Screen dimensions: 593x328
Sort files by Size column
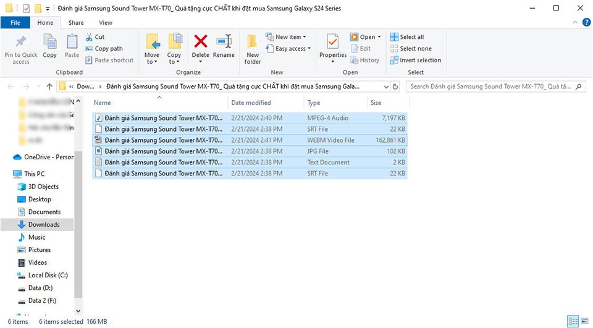(x=388, y=103)
